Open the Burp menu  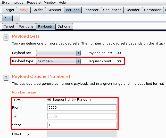click(x=6, y=2)
